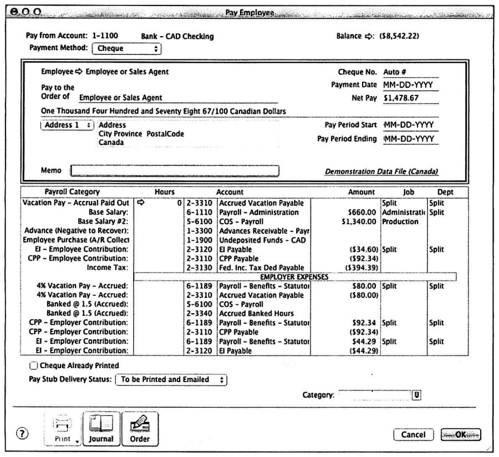Click the ($34.60) EI Payable amount

[364, 249]
